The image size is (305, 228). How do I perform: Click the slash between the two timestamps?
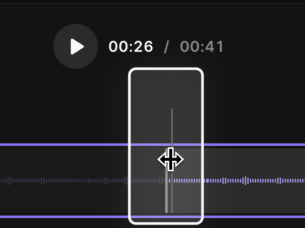click(167, 47)
